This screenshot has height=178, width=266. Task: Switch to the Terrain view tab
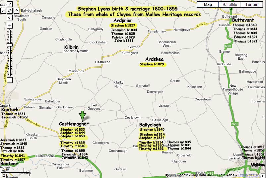point(252,5)
